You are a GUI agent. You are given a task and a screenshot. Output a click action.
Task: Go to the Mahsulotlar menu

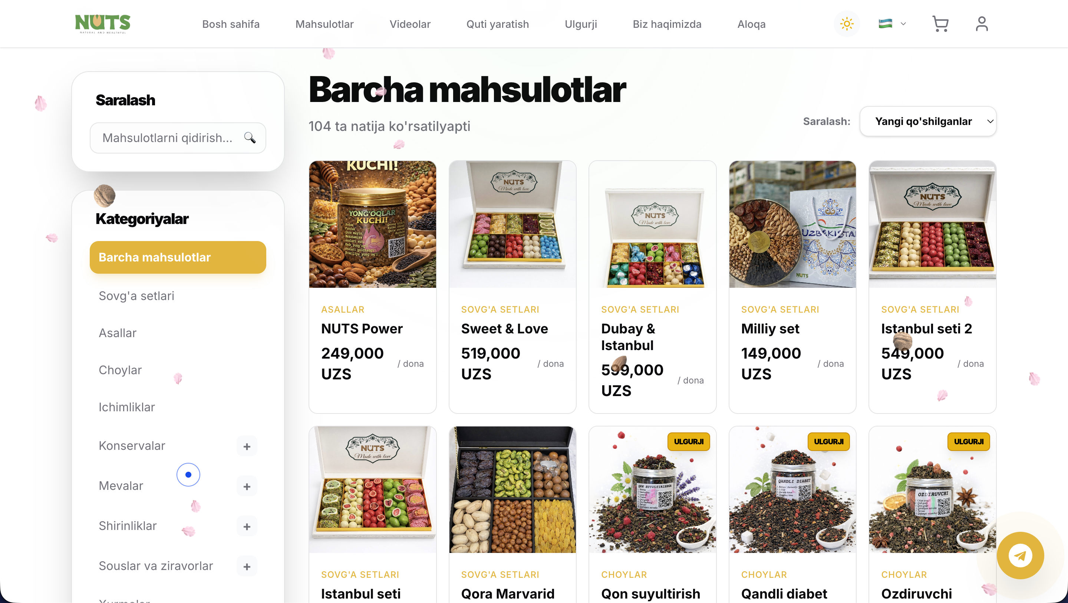point(324,24)
